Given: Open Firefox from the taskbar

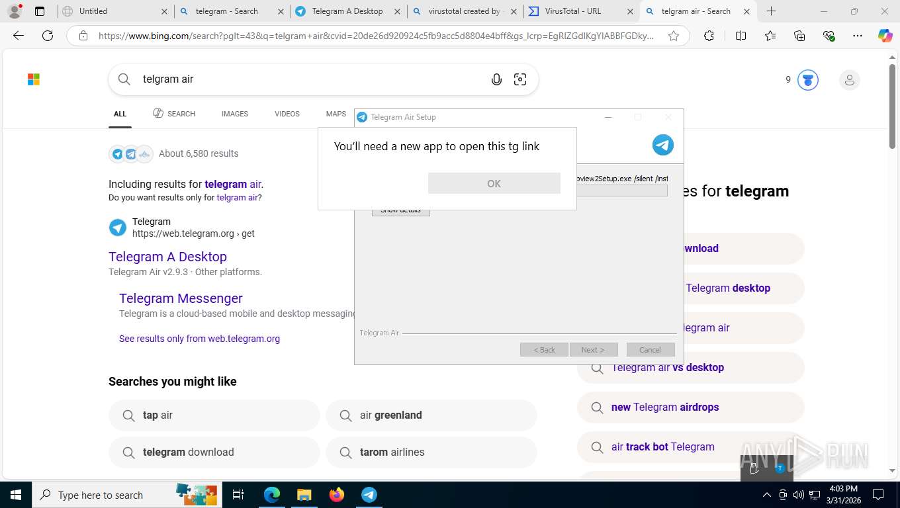Looking at the screenshot, I should pos(337,495).
